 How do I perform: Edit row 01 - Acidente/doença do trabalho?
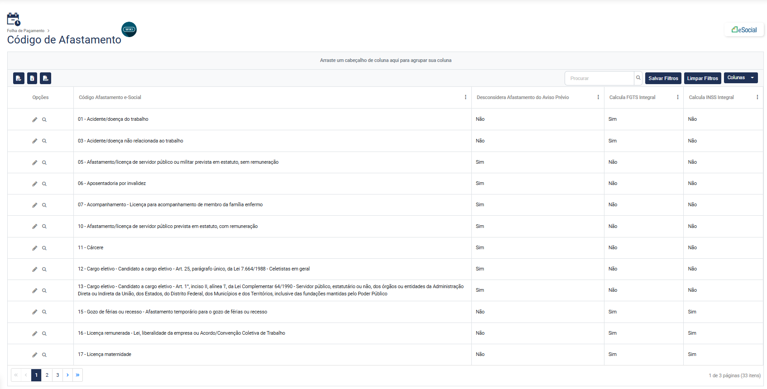tap(34, 120)
